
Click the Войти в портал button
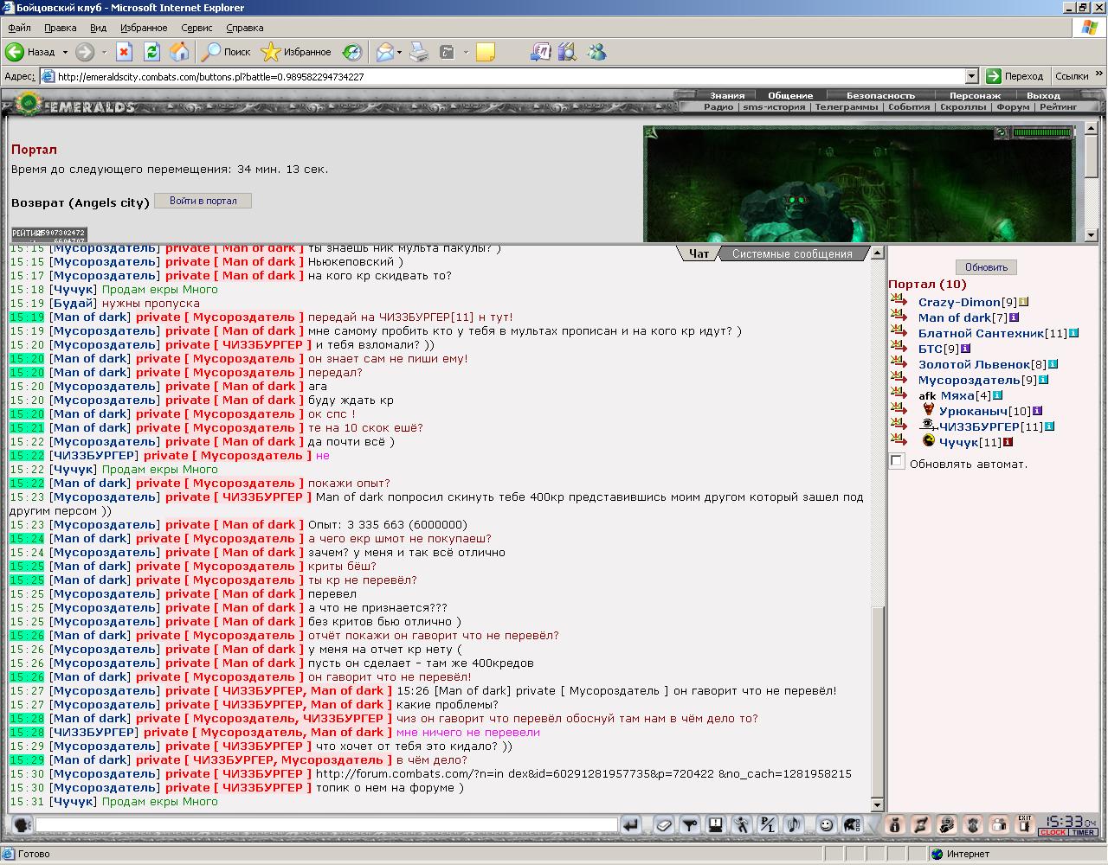(x=203, y=201)
